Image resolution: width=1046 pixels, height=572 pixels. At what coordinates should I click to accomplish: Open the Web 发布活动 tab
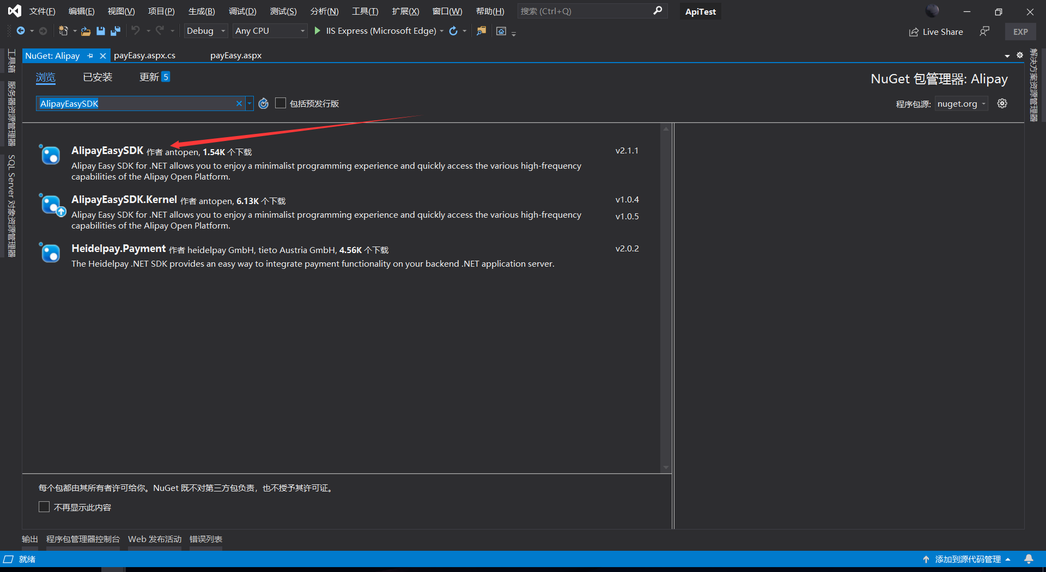155,539
